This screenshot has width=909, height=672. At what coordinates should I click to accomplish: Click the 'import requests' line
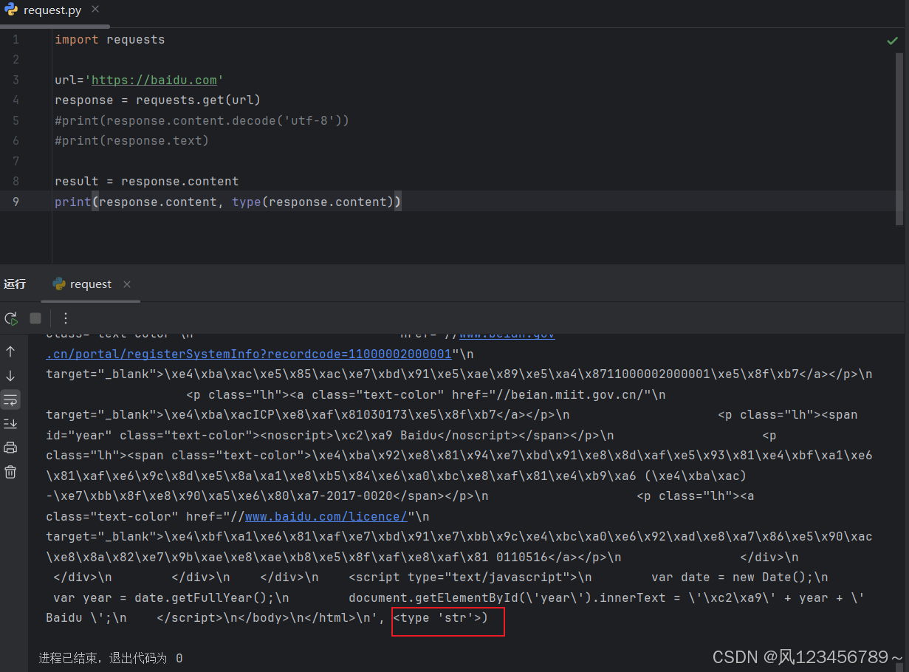click(x=110, y=39)
